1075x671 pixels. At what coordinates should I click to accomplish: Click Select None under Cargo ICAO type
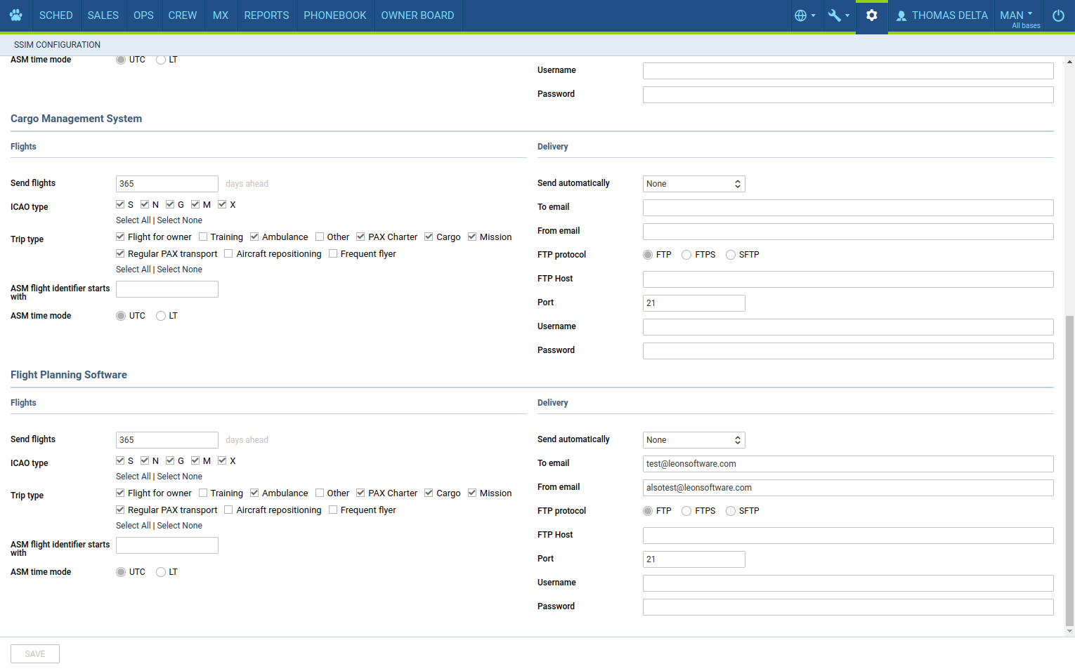pyautogui.click(x=179, y=220)
